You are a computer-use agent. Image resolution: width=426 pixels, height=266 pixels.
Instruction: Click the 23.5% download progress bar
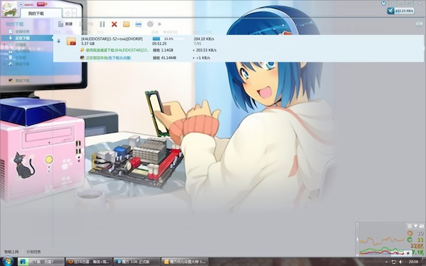point(169,39)
